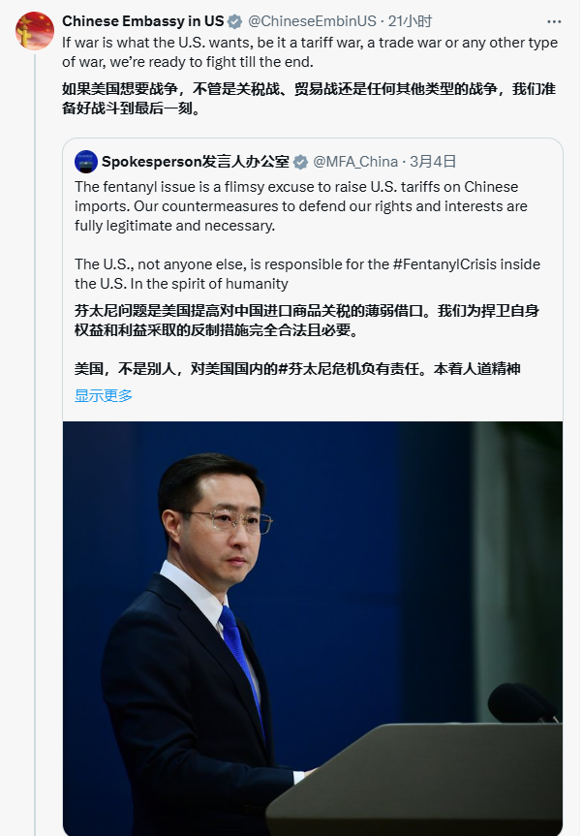Viewport: 582px width, 836px height.
Task: Open Chinese Embassy in US profile avatar
Action: click(35, 31)
